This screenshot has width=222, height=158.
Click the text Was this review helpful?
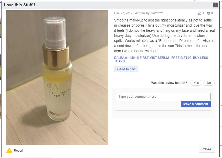click(169, 83)
